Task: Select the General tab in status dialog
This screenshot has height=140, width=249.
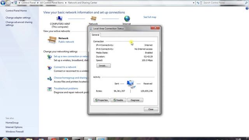Action: point(95,35)
